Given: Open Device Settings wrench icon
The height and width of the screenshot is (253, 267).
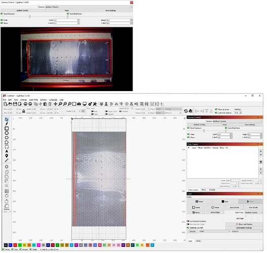Looking at the screenshot, I should pyautogui.click(x=95, y=104).
